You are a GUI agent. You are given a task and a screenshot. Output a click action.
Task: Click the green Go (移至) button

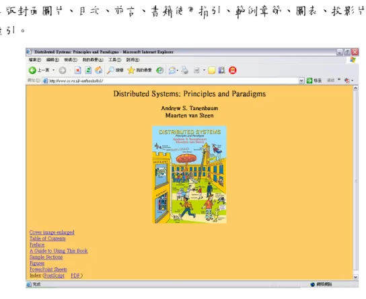[x=314, y=81]
